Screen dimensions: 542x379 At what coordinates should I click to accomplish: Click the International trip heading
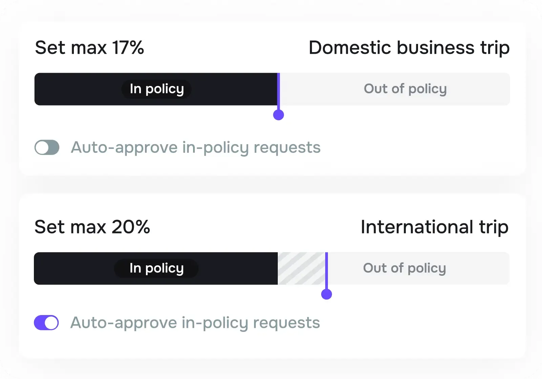[434, 227]
